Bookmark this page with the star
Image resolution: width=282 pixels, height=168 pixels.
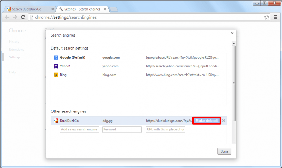coord(266,17)
